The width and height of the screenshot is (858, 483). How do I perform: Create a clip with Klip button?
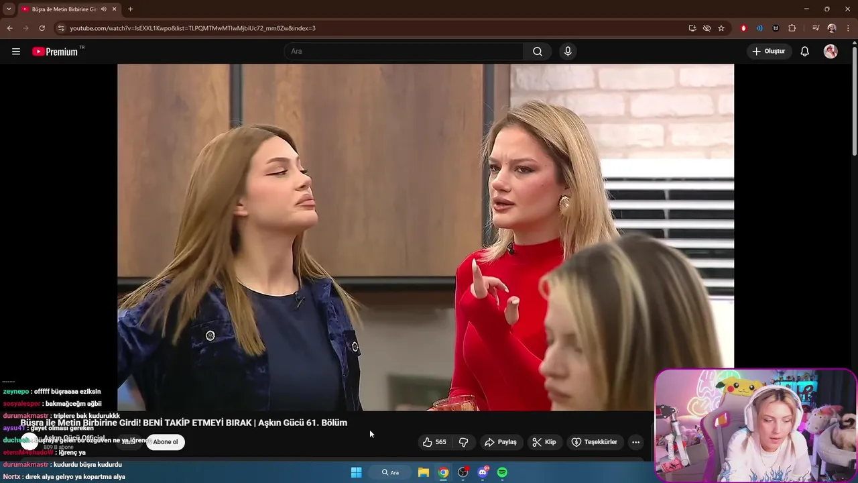click(x=544, y=442)
